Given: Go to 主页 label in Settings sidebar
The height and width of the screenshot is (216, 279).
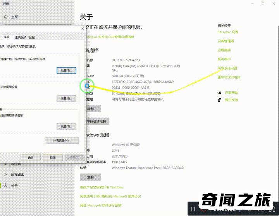Looking at the screenshot, I should coord(14,17).
